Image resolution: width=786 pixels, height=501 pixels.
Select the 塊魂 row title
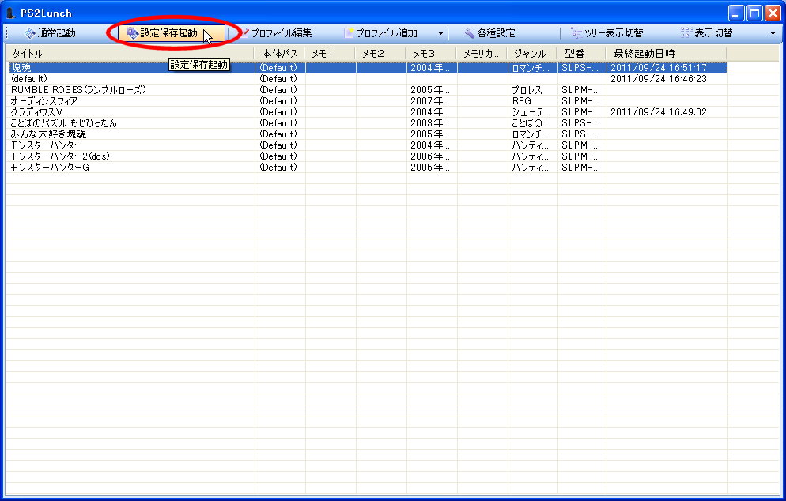tap(21, 68)
